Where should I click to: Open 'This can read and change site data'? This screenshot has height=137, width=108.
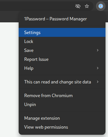(x=62, y=82)
